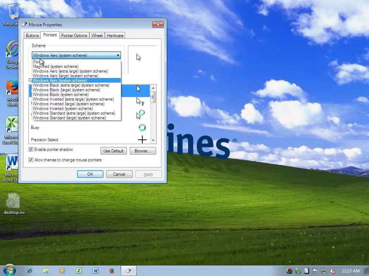This screenshot has height=276, width=369.
Task: Toggle Enable pointer shadow checkbox
Action: coord(31,149)
